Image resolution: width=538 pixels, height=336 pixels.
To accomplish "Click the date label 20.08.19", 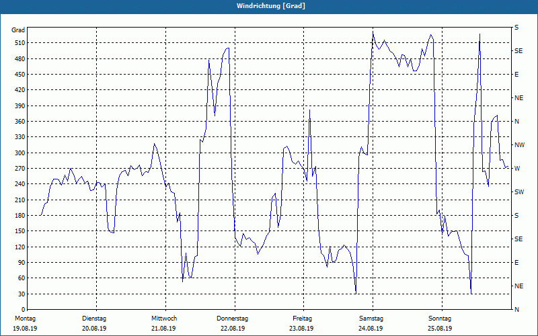I will (x=94, y=329).
